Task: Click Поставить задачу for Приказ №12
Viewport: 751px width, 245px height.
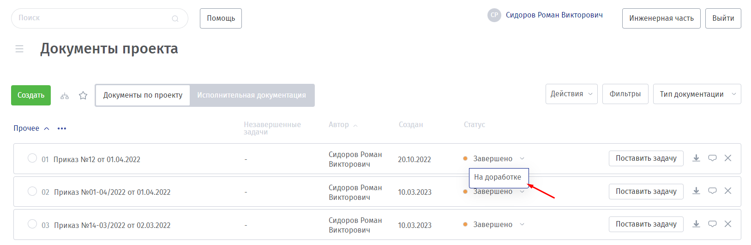Action: tap(646, 158)
